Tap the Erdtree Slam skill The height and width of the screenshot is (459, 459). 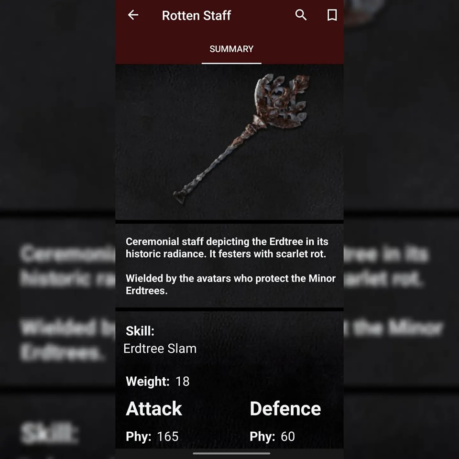pyautogui.click(x=160, y=349)
